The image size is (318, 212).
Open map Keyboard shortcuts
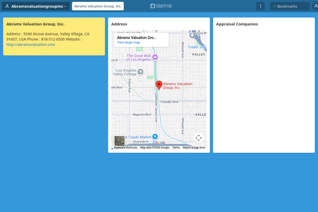pyautogui.click(x=126, y=148)
